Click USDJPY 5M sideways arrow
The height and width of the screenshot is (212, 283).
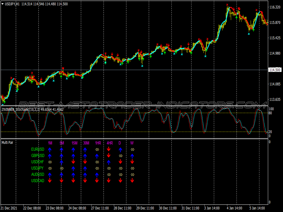62,168
